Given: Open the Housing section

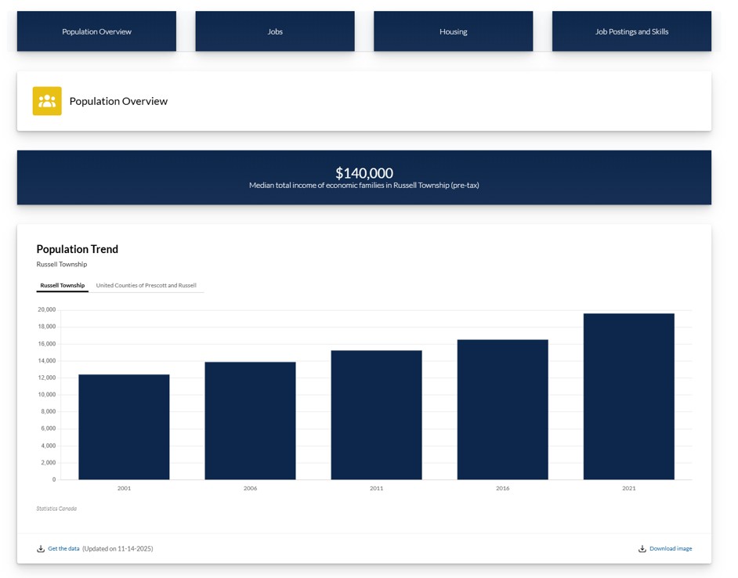Looking at the screenshot, I should (x=453, y=31).
